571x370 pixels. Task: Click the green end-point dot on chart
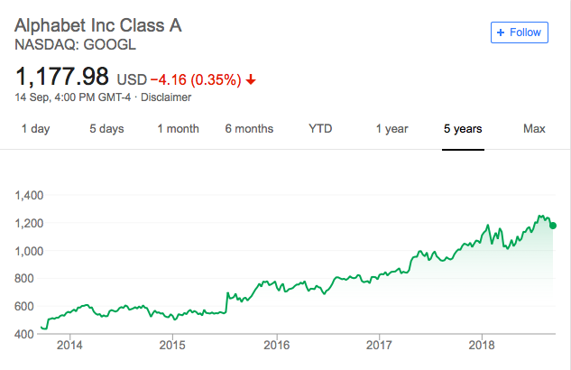point(553,226)
